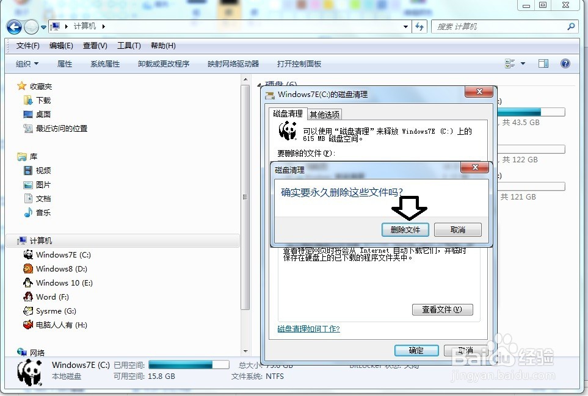Click the 121 GB drive usage bar
The width and height of the screenshot is (588, 396).
pyautogui.click(x=531, y=186)
